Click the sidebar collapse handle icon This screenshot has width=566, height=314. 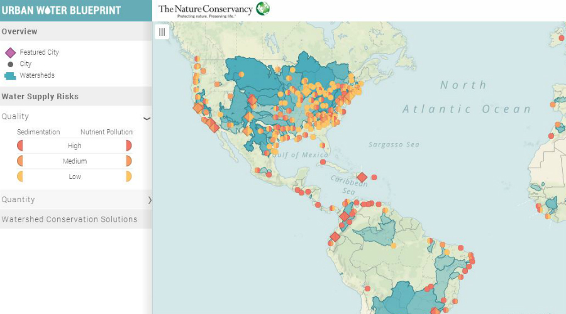[162, 31]
